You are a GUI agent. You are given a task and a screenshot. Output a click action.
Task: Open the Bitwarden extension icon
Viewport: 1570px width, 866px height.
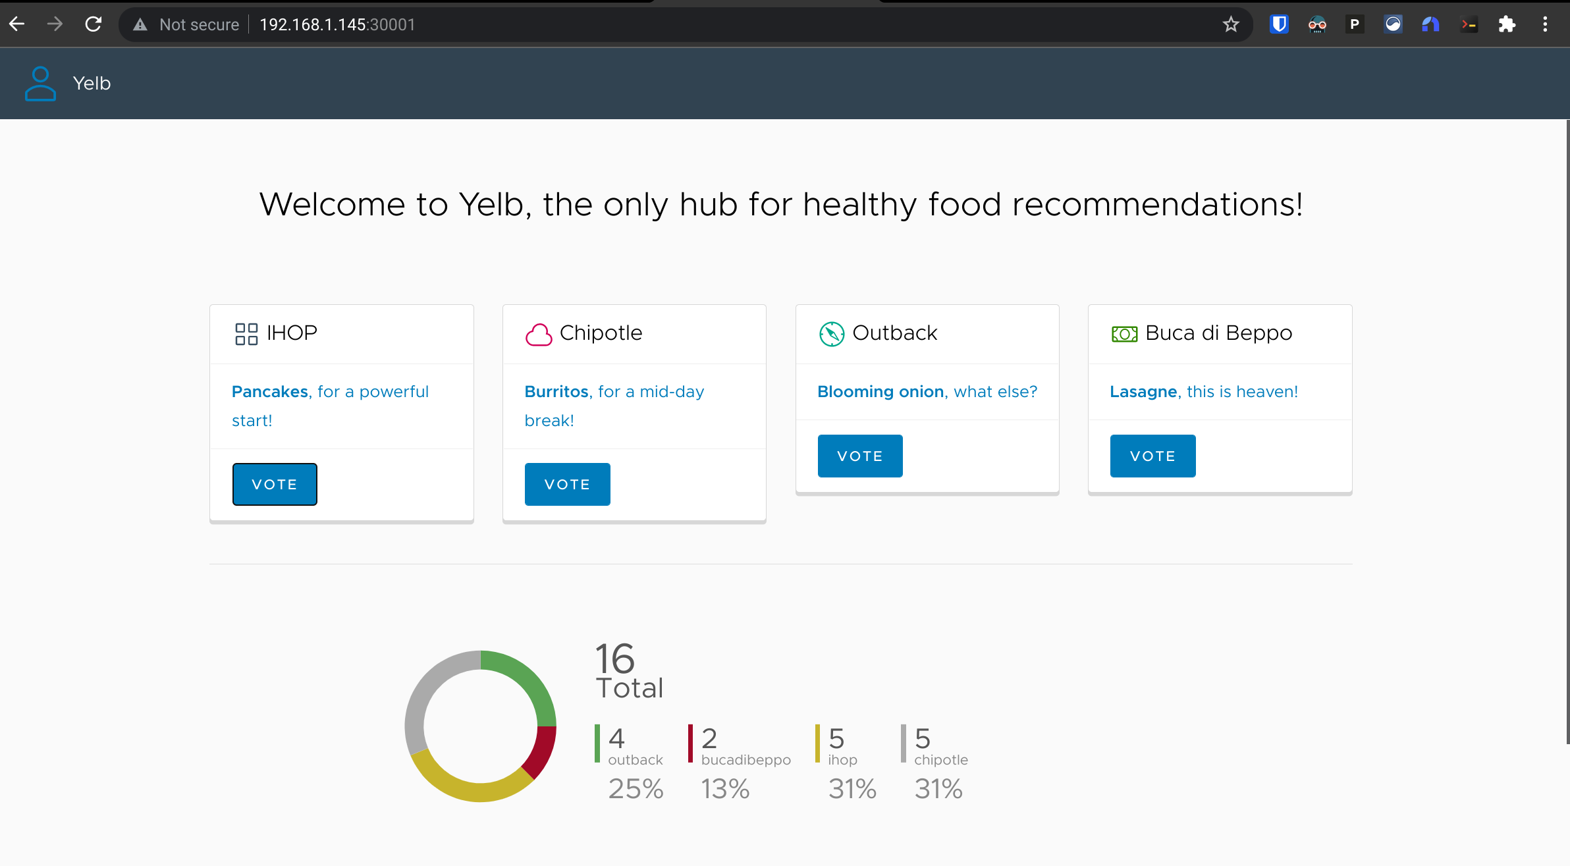point(1279,25)
